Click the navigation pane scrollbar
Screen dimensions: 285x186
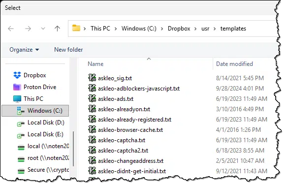(x=73, y=149)
